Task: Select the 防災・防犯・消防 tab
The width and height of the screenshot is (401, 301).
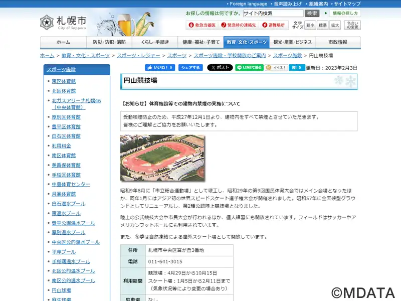Action: click(109, 42)
